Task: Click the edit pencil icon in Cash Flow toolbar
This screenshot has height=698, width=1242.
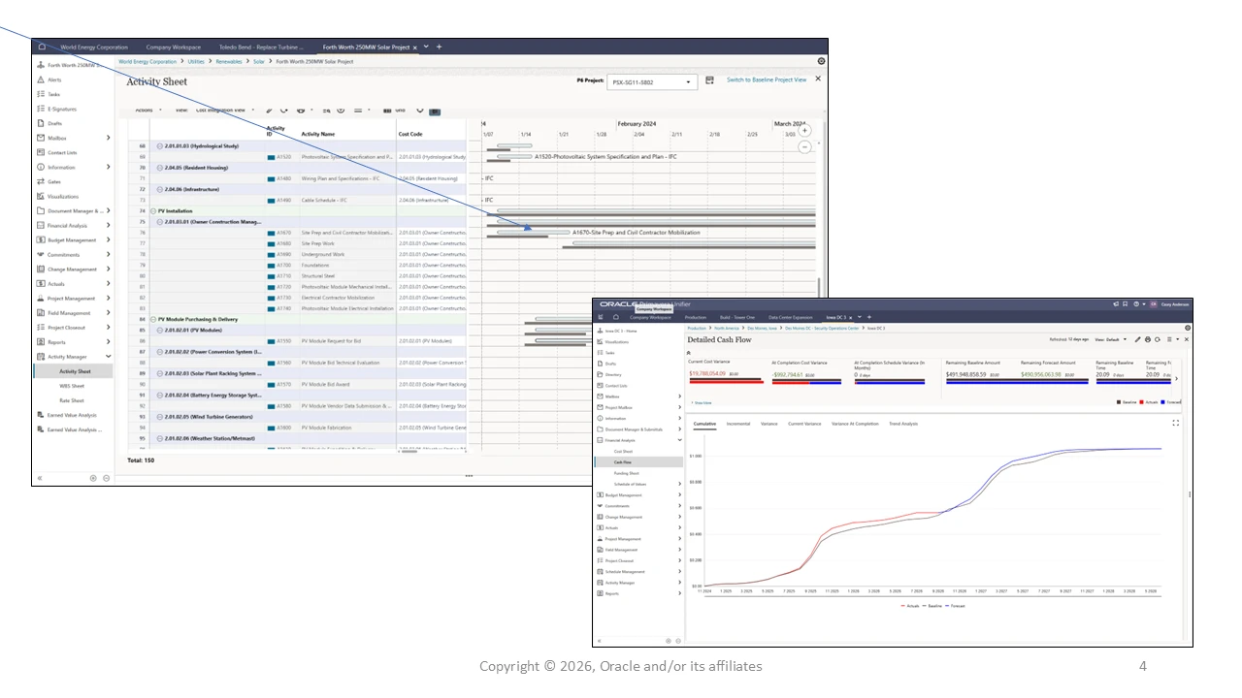Action: [1138, 340]
